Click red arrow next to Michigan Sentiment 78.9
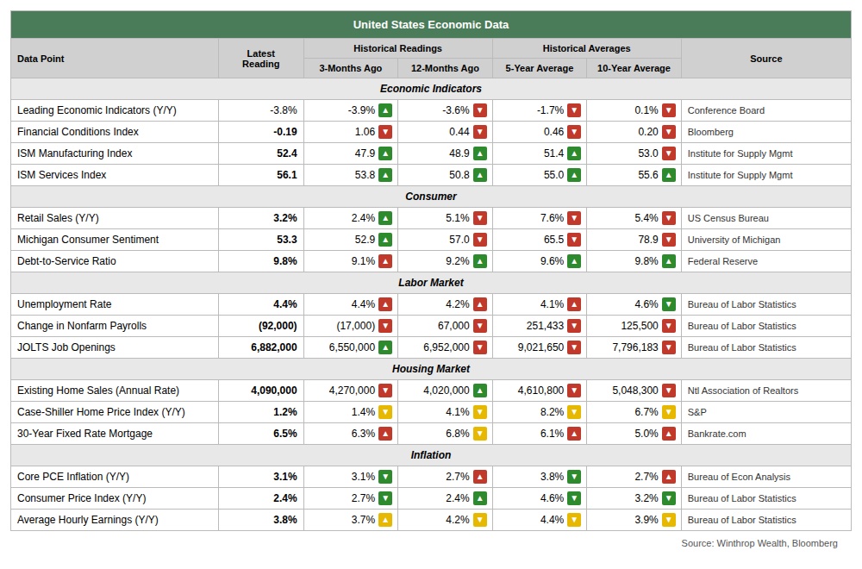862x569 pixels. coord(668,240)
